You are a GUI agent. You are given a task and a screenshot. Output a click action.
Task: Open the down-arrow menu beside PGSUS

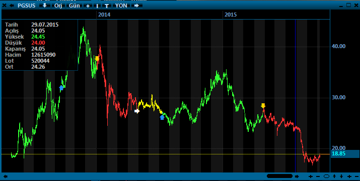45,6
